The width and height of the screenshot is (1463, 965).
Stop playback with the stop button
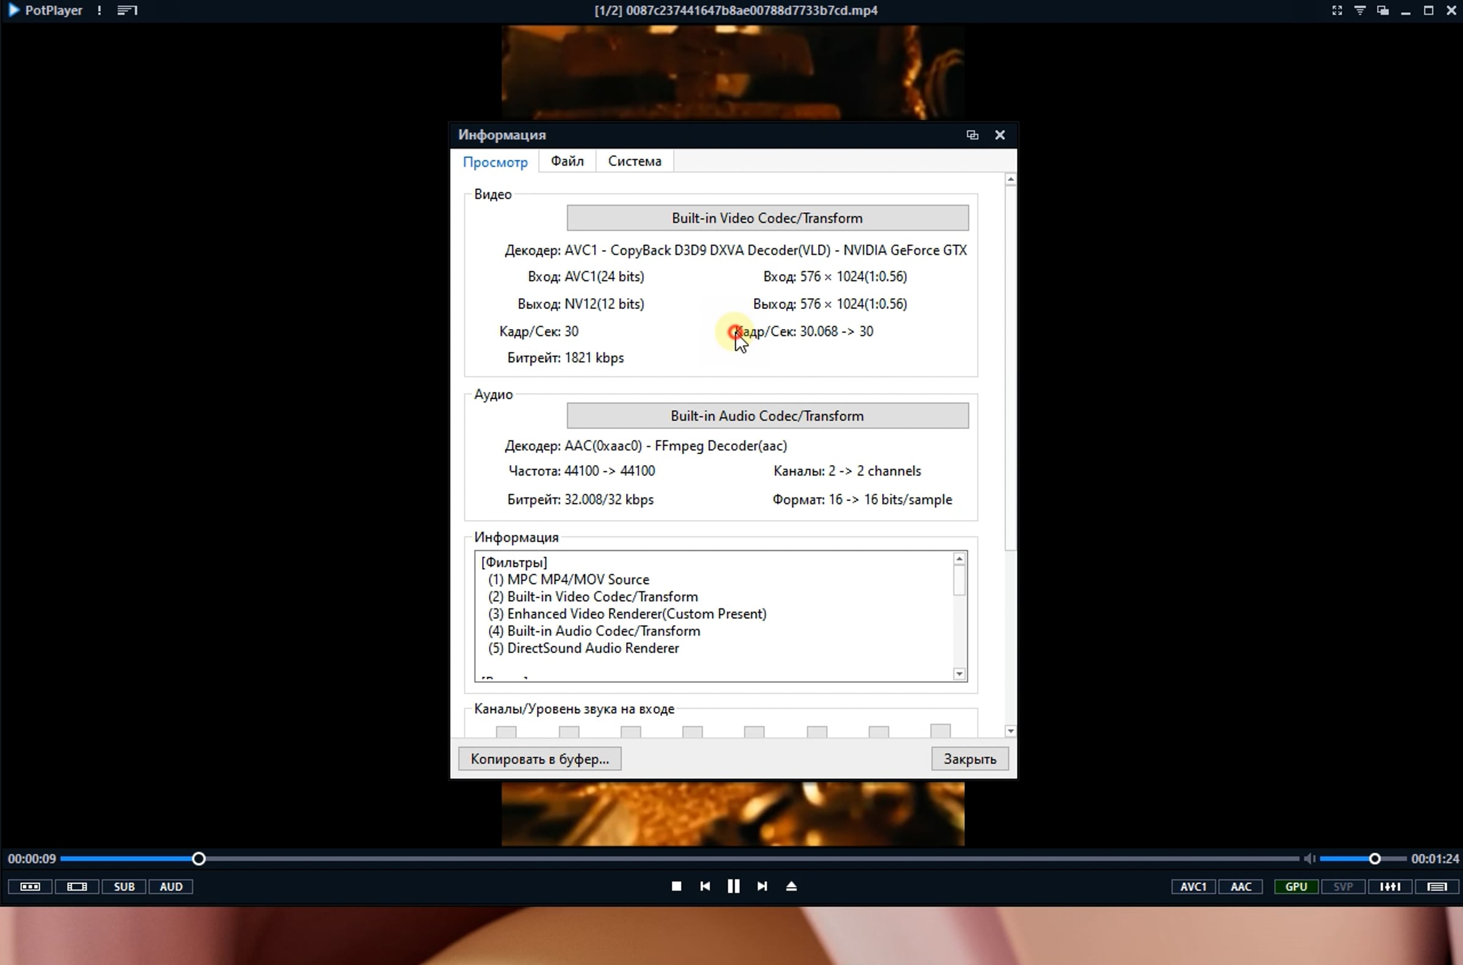click(676, 886)
